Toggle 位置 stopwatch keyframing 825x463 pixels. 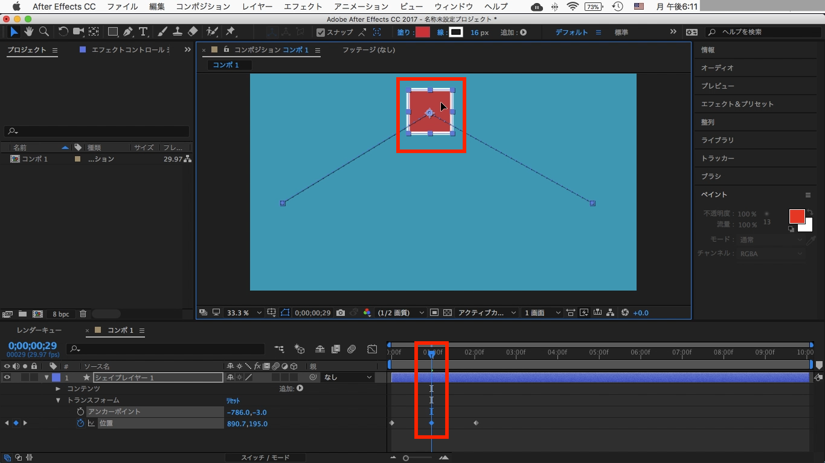coord(80,424)
